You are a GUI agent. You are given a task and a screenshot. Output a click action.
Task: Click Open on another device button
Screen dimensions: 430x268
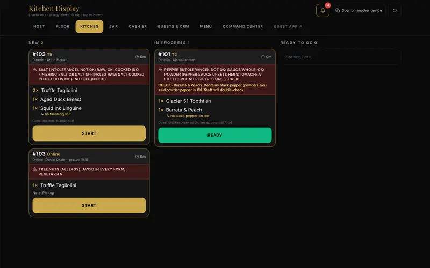359,10
